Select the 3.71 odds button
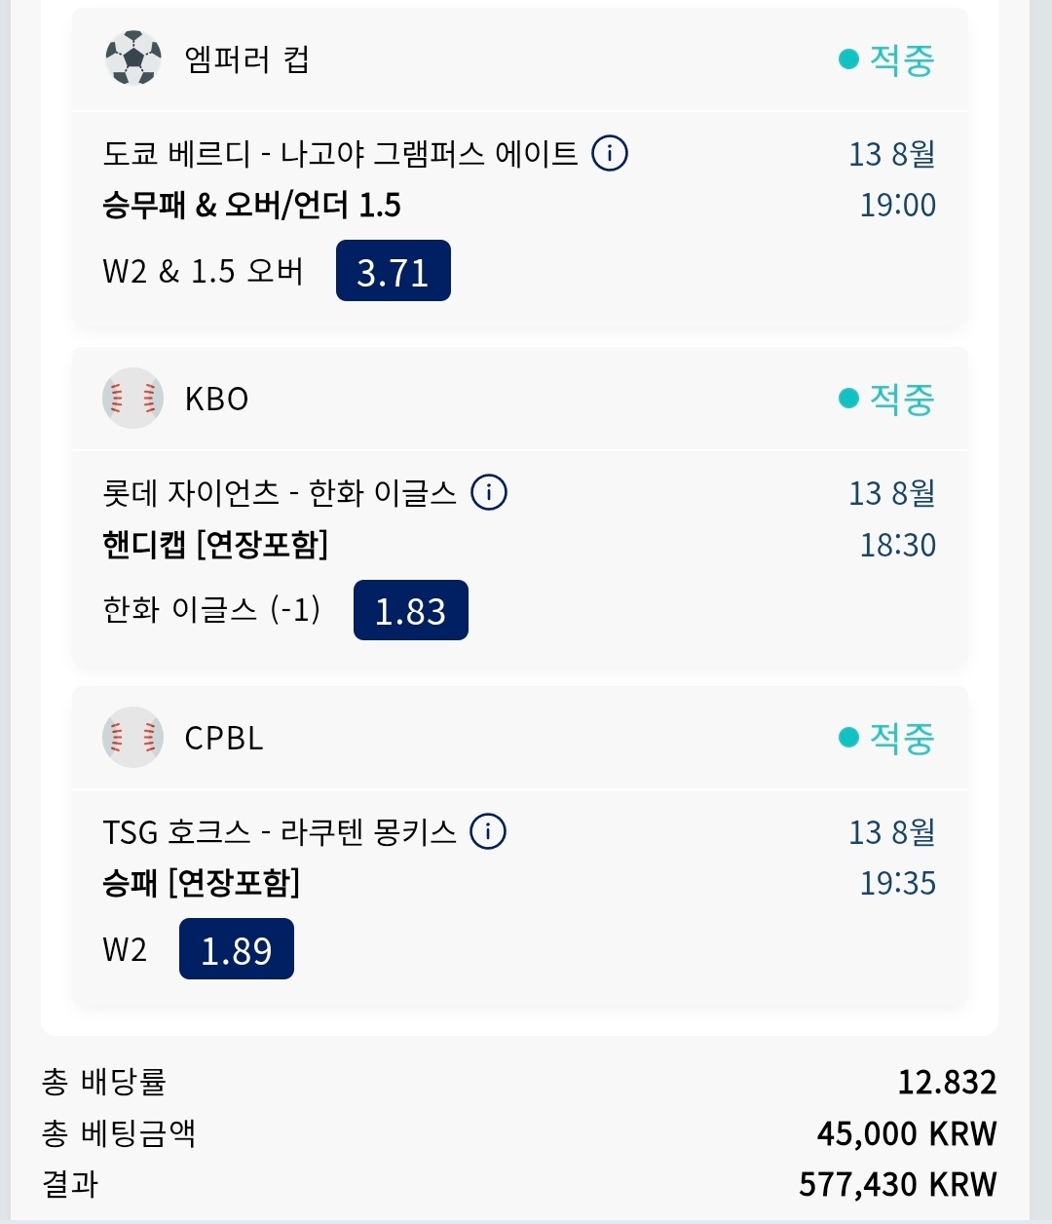The image size is (1052, 1224). pos(394,271)
